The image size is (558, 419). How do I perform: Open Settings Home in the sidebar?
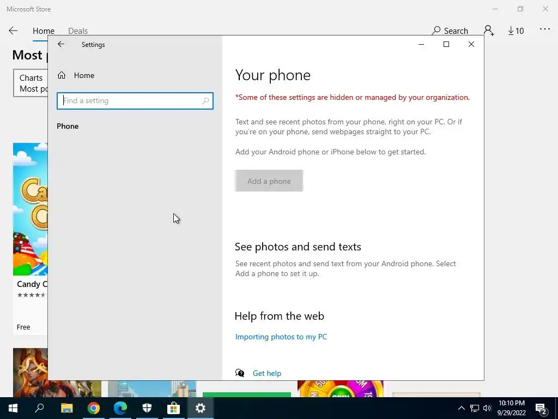tap(76, 75)
